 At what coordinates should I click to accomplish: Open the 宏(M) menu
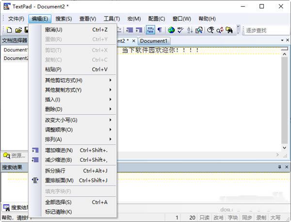[134, 19]
